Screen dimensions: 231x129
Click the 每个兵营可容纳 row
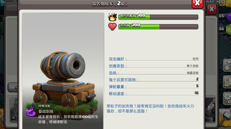(154, 80)
